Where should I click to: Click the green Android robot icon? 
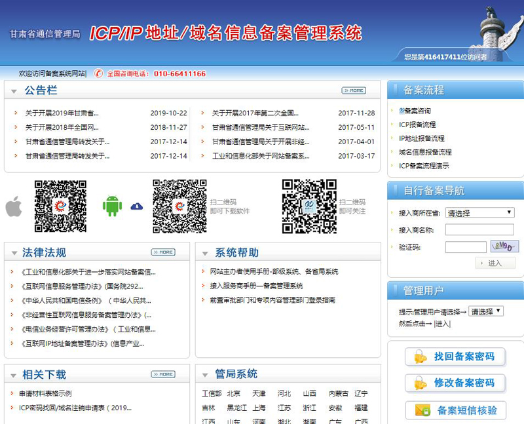point(112,206)
